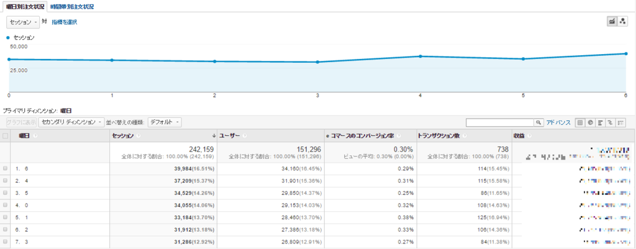Click the sort arrow in セッション column
Image resolution: width=636 pixels, height=249 pixels.
click(214, 136)
